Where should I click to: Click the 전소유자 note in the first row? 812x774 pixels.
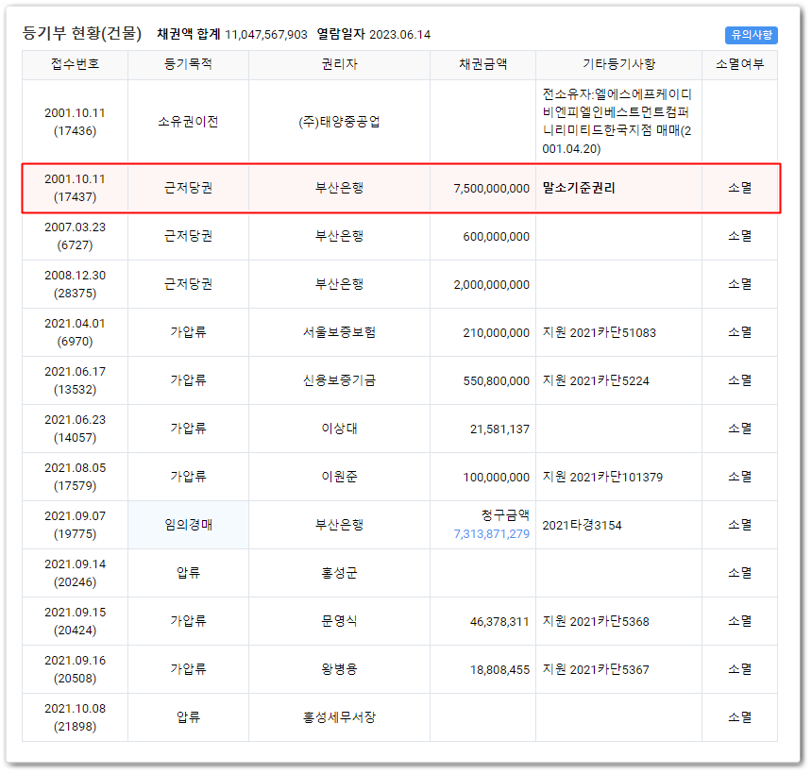tap(617, 122)
